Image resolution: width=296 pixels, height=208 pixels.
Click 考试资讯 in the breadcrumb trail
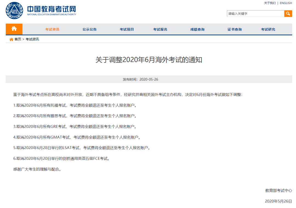tap(32, 39)
